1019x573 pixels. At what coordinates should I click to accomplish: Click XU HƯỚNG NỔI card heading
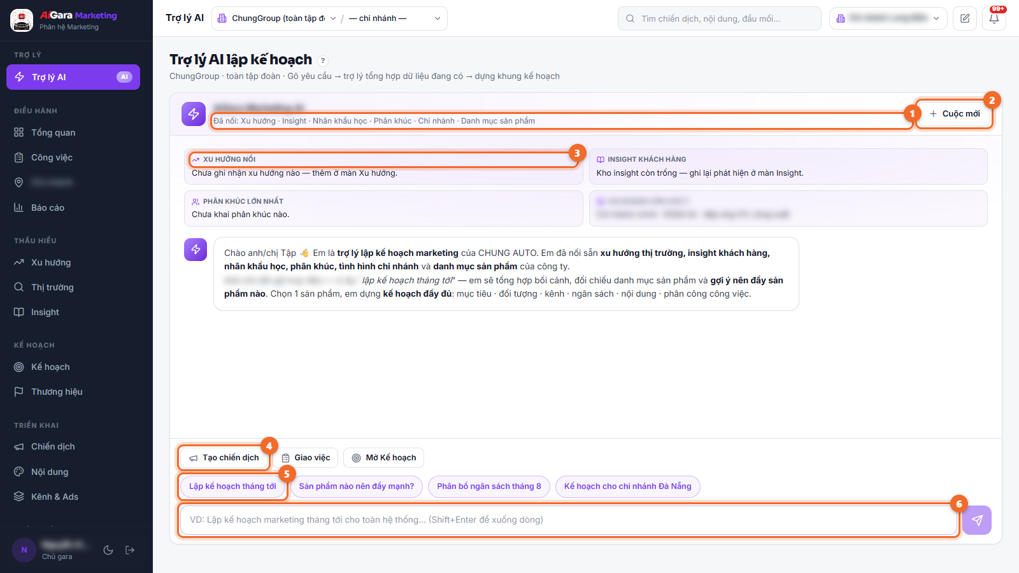tap(229, 159)
